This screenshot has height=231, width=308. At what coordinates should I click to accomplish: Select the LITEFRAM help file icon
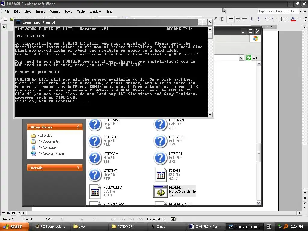tap(161, 124)
